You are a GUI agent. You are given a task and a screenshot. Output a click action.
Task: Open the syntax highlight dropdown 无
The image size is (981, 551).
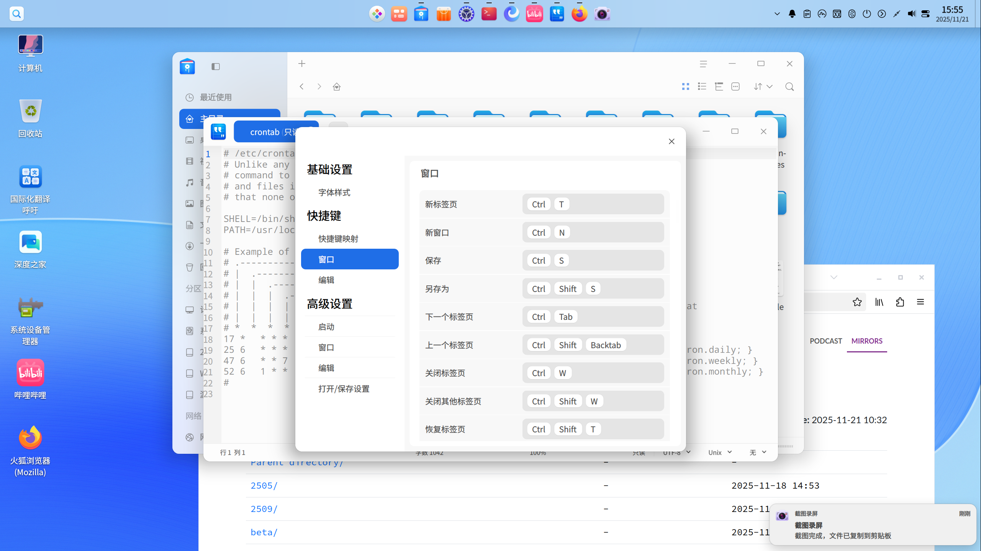tap(758, 453)
